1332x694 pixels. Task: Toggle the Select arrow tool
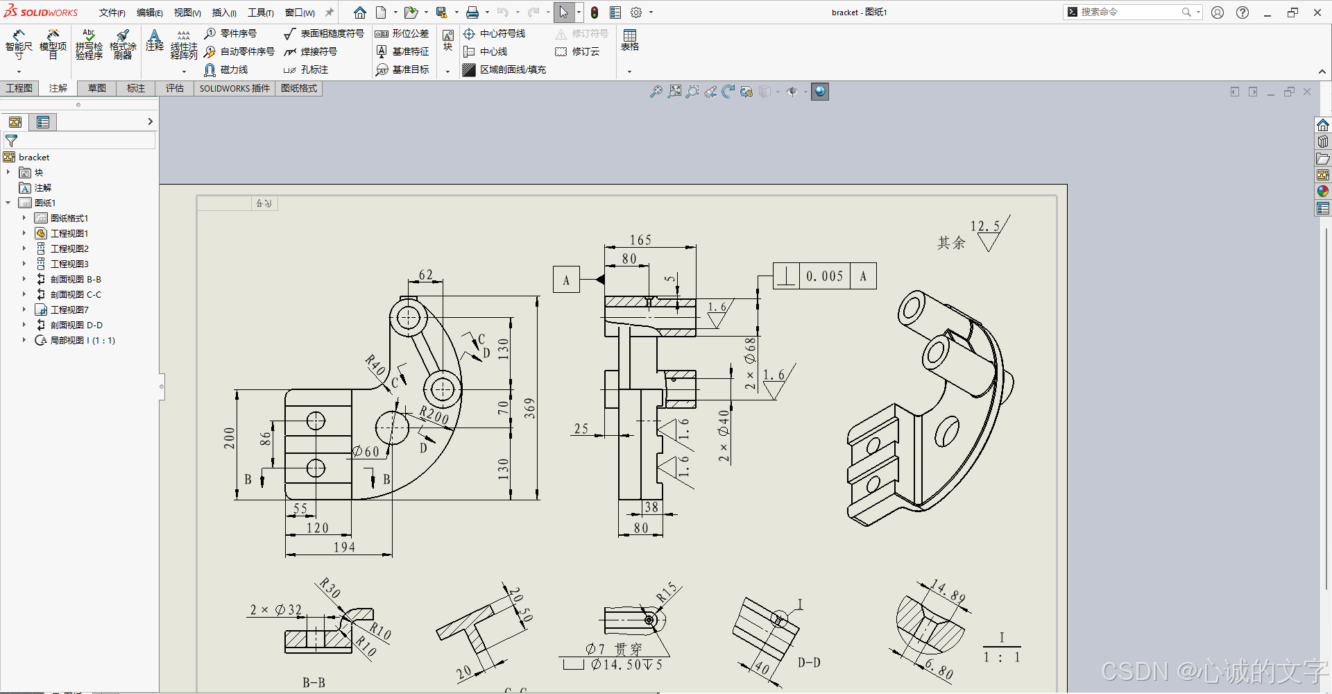(x=564, y=12)
